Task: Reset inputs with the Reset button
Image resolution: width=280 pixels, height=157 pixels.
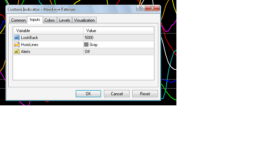Action: pyautogui.click(x=145, y=94)
